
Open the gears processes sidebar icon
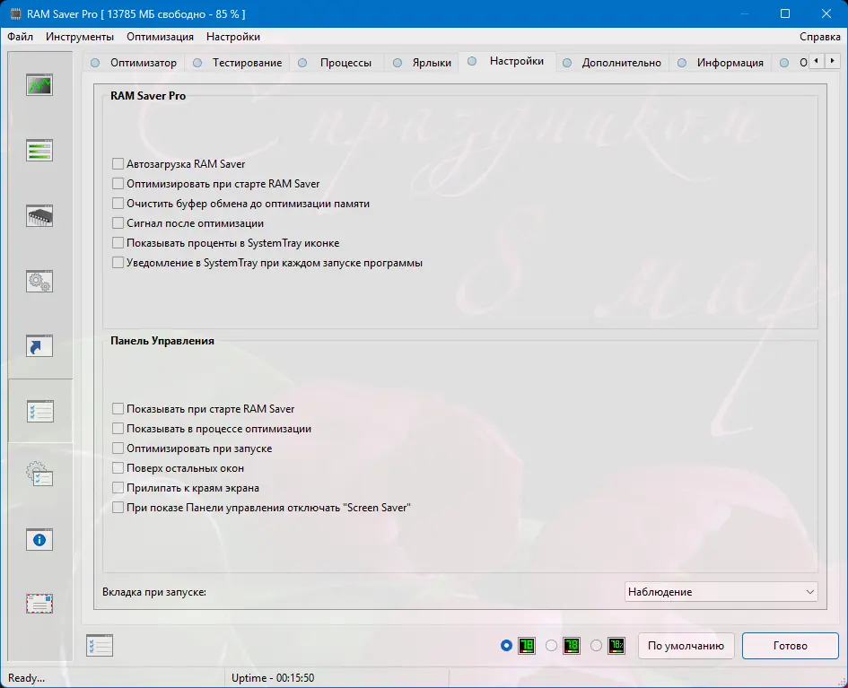[39, 281]
